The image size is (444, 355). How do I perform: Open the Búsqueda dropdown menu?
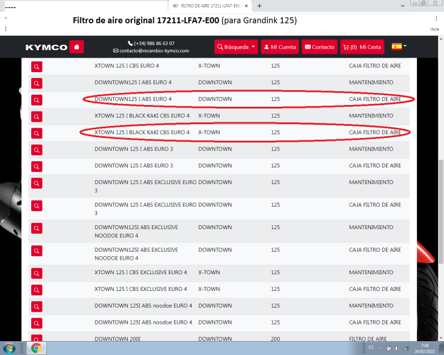236,47
